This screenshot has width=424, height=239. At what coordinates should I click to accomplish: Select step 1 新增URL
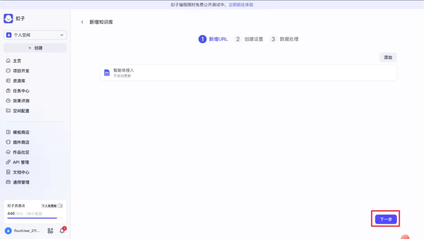coord(213,39)
